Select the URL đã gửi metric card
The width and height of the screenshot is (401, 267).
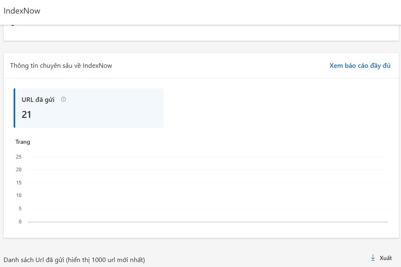pyautogui.click(x=89, y=108)
